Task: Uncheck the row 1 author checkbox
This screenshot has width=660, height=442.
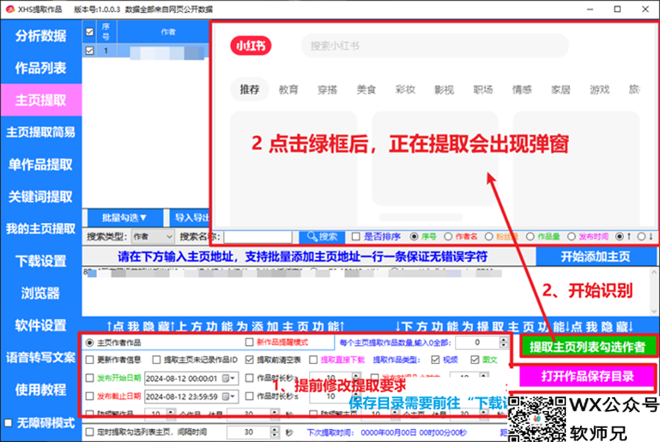Action: [x=90, y=51]
